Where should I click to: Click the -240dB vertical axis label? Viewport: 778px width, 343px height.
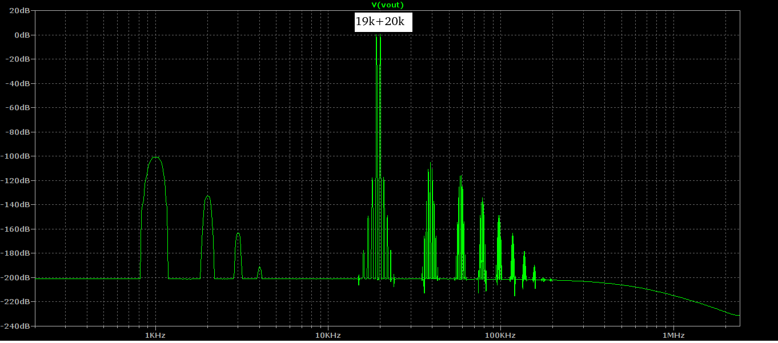pos(17,326)
